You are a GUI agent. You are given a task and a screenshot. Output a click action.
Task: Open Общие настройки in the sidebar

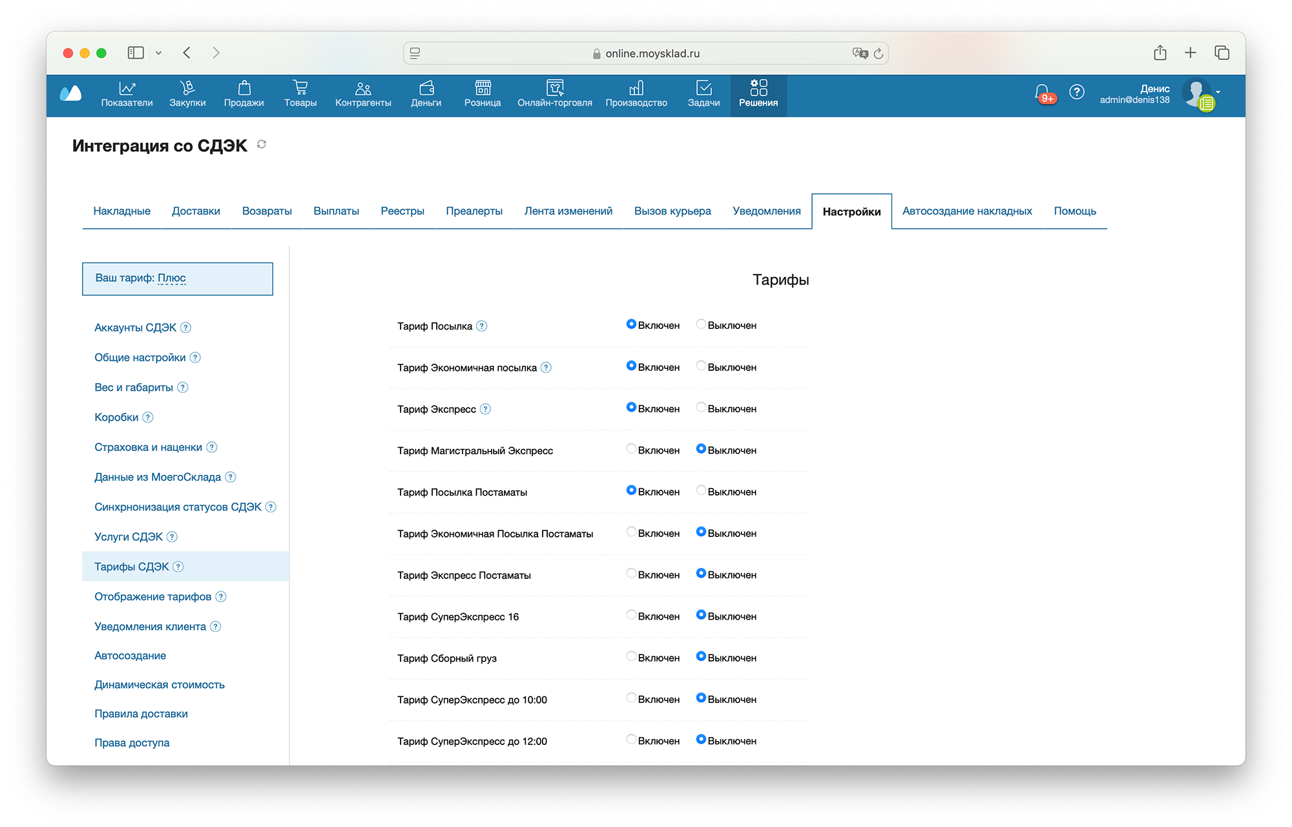click(140, 357)
